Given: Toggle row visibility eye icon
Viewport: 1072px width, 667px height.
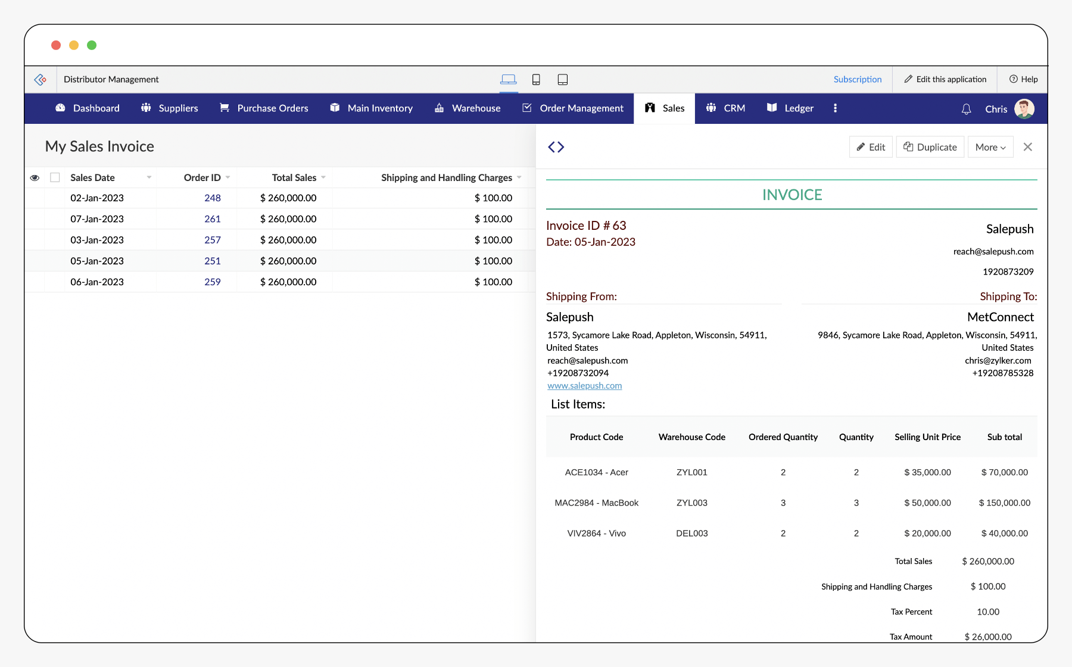Looking at the screenshot, I should (35, 177).
